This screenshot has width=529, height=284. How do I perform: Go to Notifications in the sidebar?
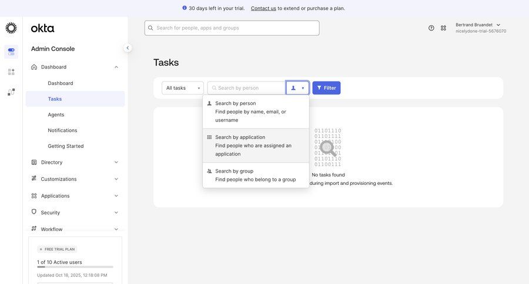point(62,130)
